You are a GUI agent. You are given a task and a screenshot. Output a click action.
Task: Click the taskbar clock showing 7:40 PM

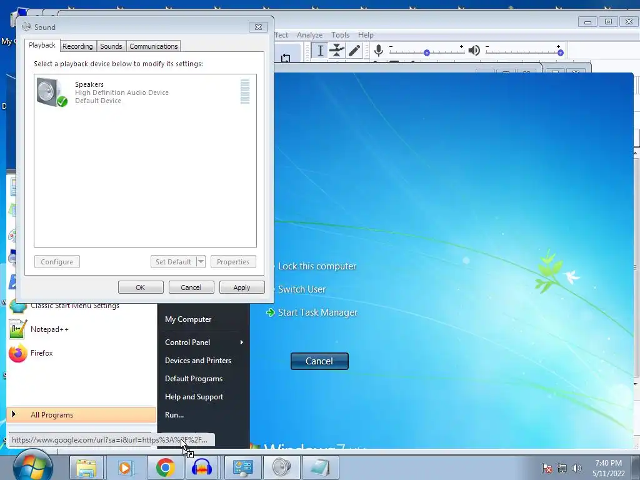point(608,463)
